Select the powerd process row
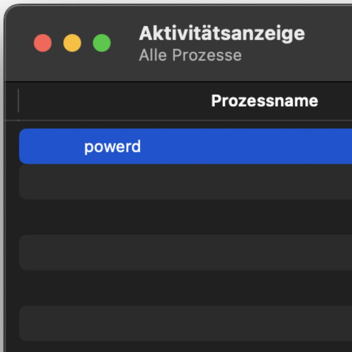The height and width of the screenshot is (352, 352). click(112, 147)
